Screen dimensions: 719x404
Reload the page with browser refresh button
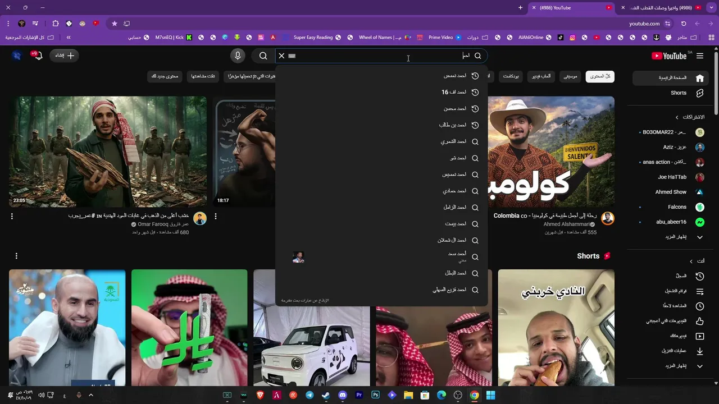(684, 24)
